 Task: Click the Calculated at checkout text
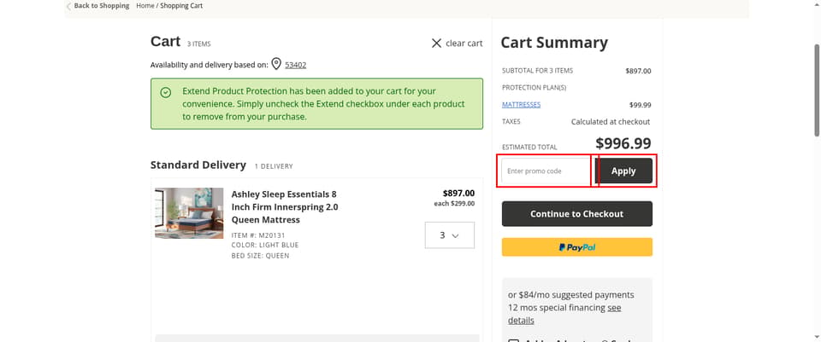(611, 122)
